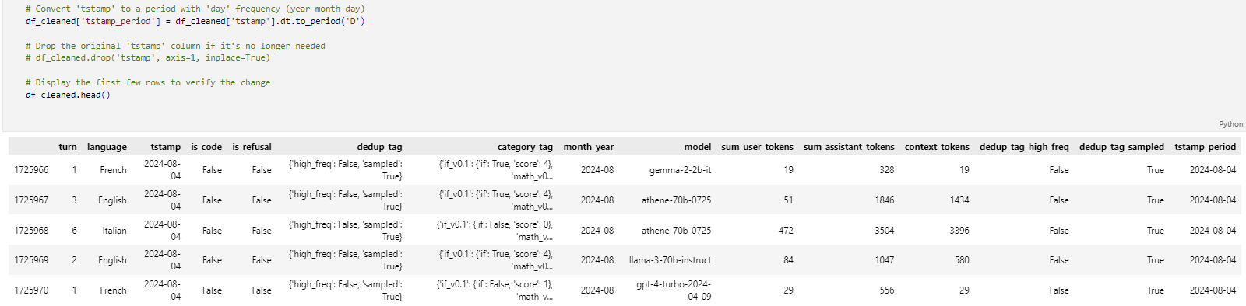Select the is_code column header
This screenshot has width=1246, height=306.
pos(206,147)
